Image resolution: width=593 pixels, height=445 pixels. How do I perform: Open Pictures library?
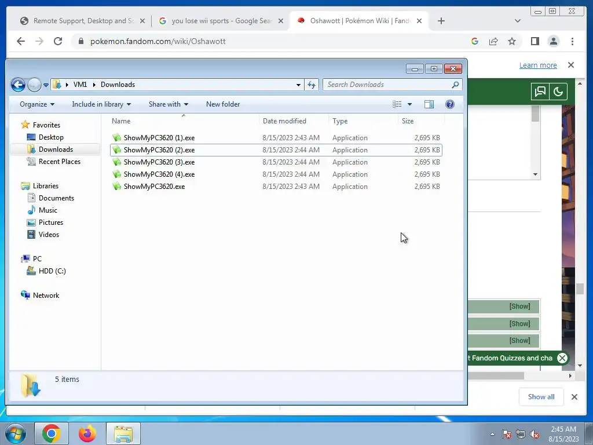pos(51,222)
